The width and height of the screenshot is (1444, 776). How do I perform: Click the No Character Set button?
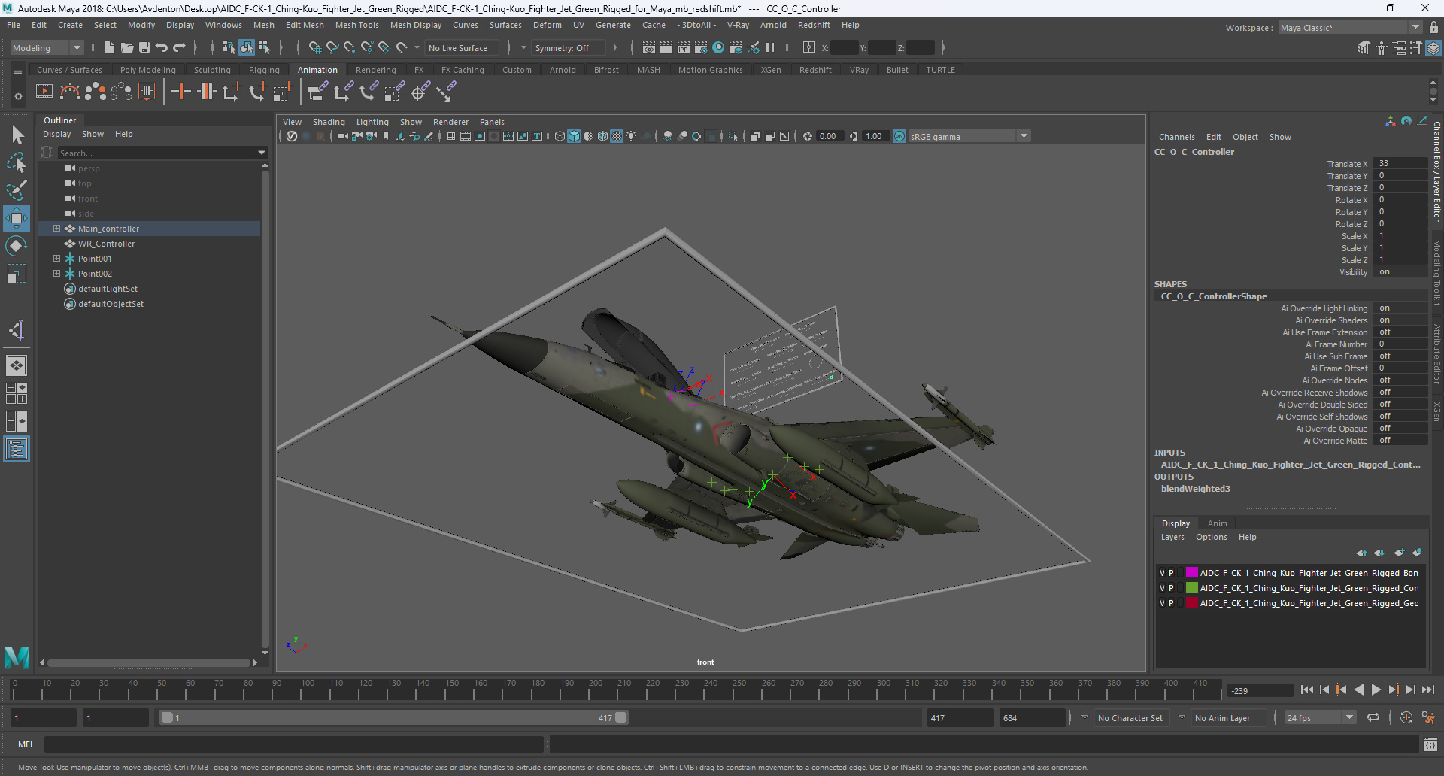coord(1130,718)
